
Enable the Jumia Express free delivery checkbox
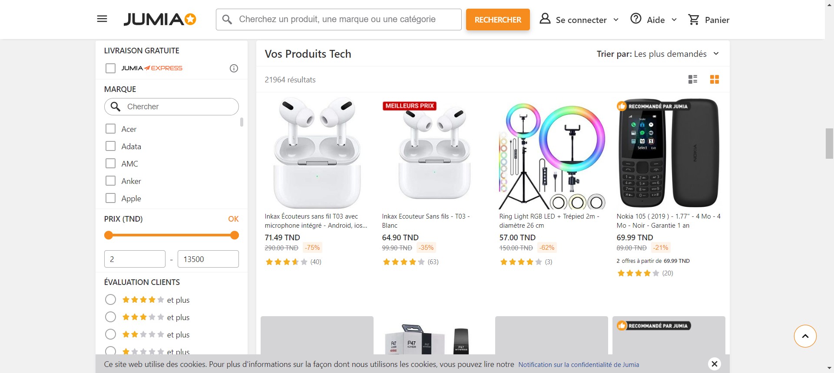pyautogui.click(x=111, y=69)
